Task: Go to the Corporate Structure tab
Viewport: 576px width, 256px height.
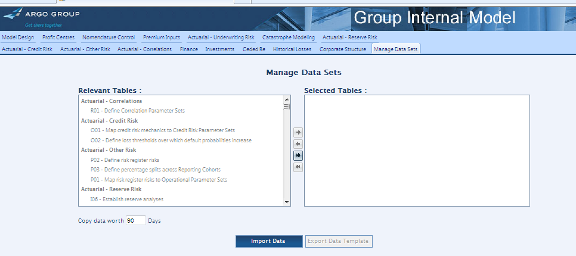Action: pyautogui.click(x=342, y=49)
